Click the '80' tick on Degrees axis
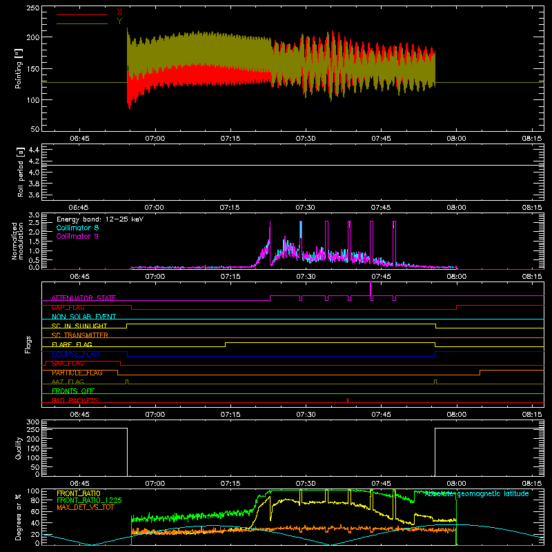Image resolution: width=552 pixels, height=552 pixels. pyautogui.click(x=35, y=500)
